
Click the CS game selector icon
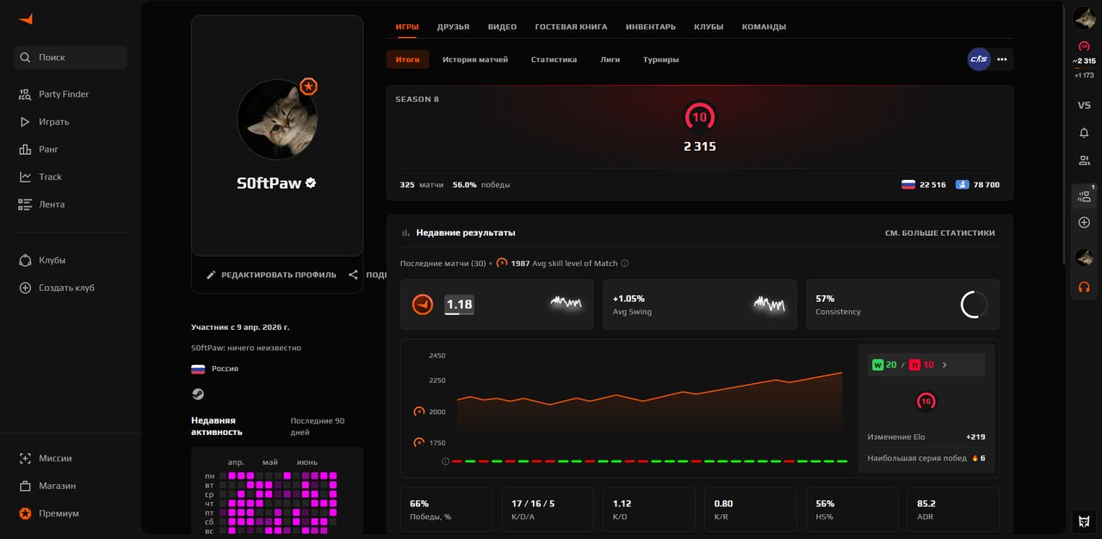click(979, 59)
